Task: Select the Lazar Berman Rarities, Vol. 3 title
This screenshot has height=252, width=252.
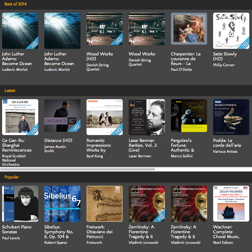Action: pos(143,145)
